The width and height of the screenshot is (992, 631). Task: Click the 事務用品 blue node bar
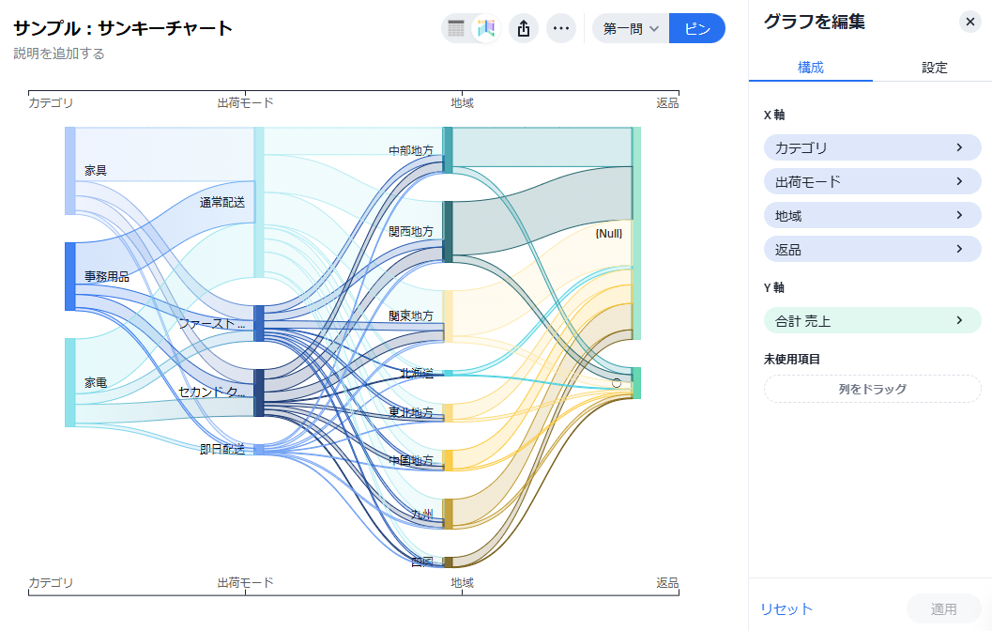click(69, 276)
